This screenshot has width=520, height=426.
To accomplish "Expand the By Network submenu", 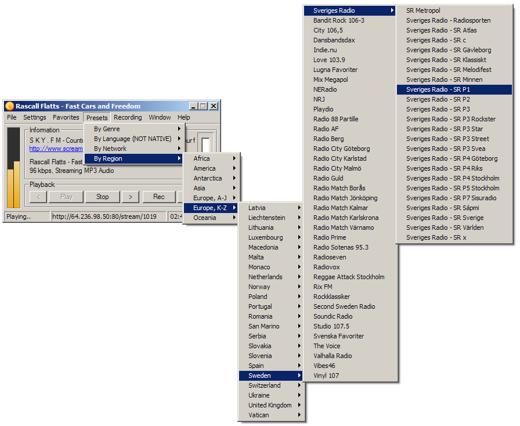I will click(135, 149).
